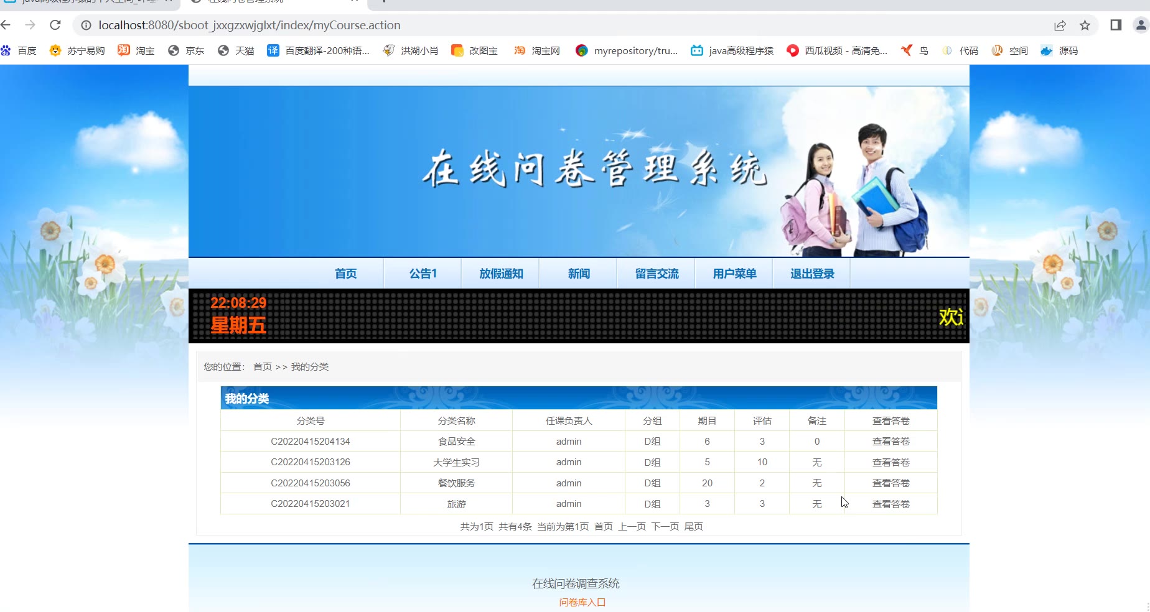Click 退出登录 to log out
The width and height of the screenshot is (1150, 612).
click(x=812, y=274)
